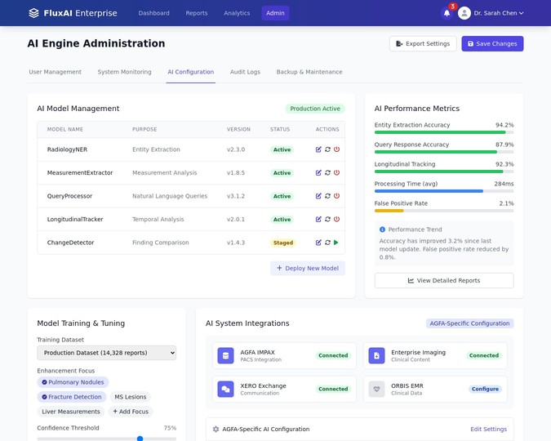Edit the MeasurementExtractor model
The width and height of the screenshot is (551, 441).
(x=318, y=172)
